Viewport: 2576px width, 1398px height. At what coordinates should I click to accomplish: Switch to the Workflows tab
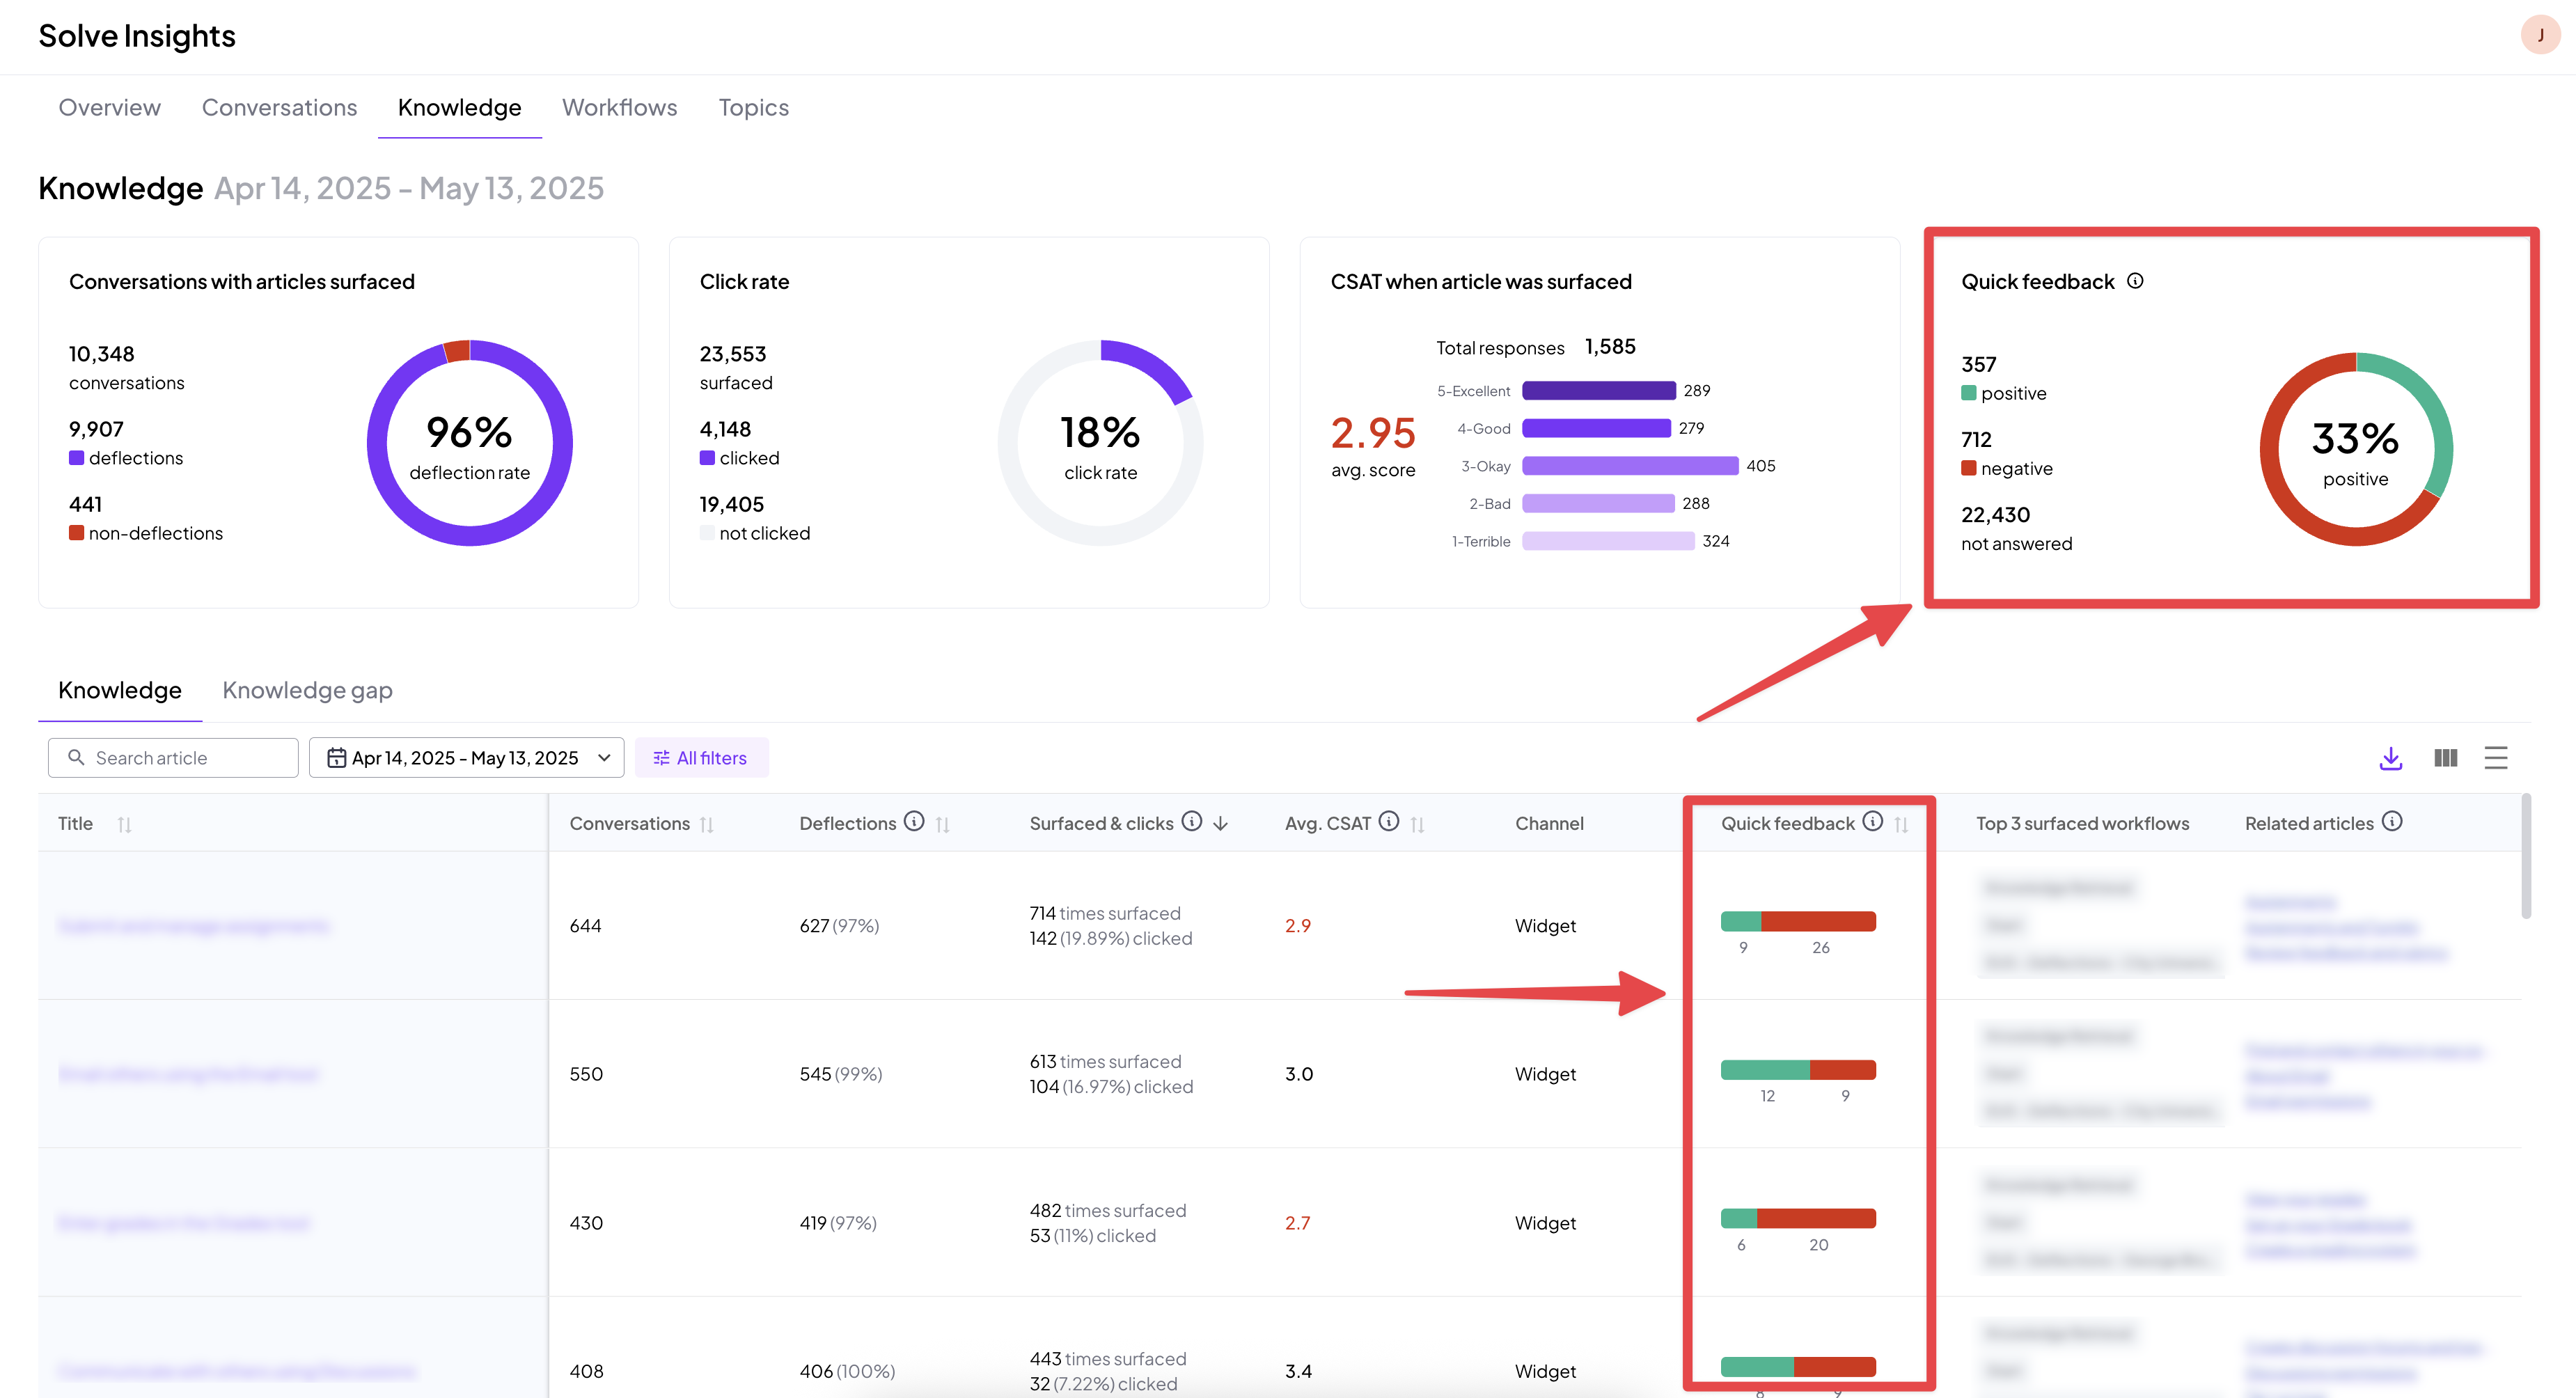(619, 107)
